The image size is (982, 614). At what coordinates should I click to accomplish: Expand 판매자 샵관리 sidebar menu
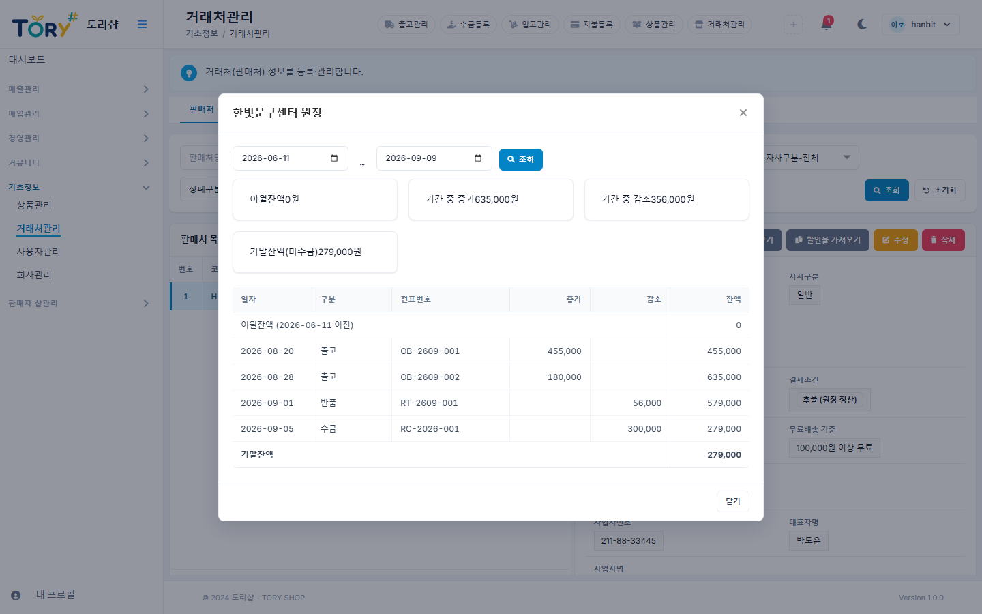tap(78, 304)
